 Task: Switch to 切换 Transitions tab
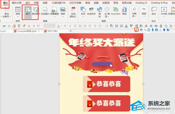point(36,3)
